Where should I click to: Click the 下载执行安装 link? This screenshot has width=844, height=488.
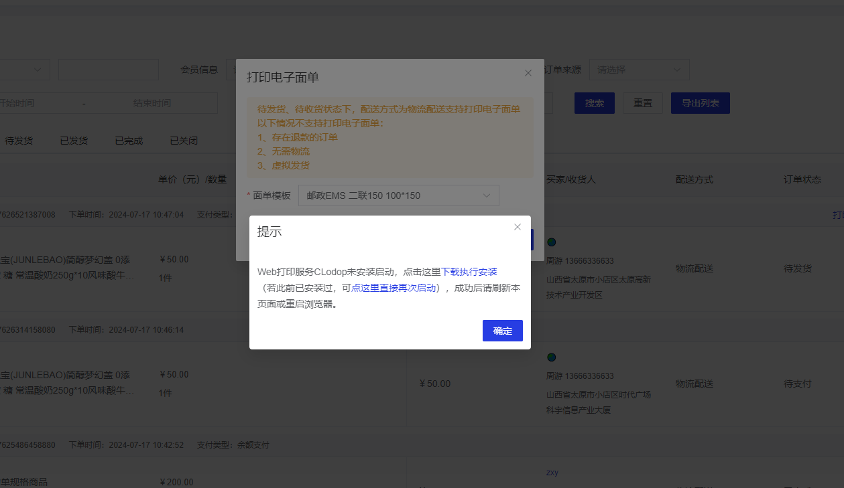pos(469,272)
